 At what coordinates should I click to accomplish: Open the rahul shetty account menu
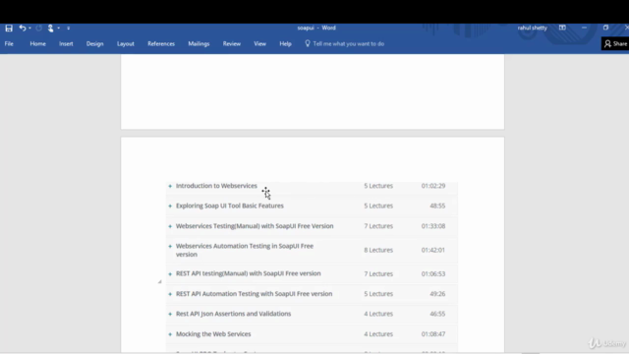point(532,28)
